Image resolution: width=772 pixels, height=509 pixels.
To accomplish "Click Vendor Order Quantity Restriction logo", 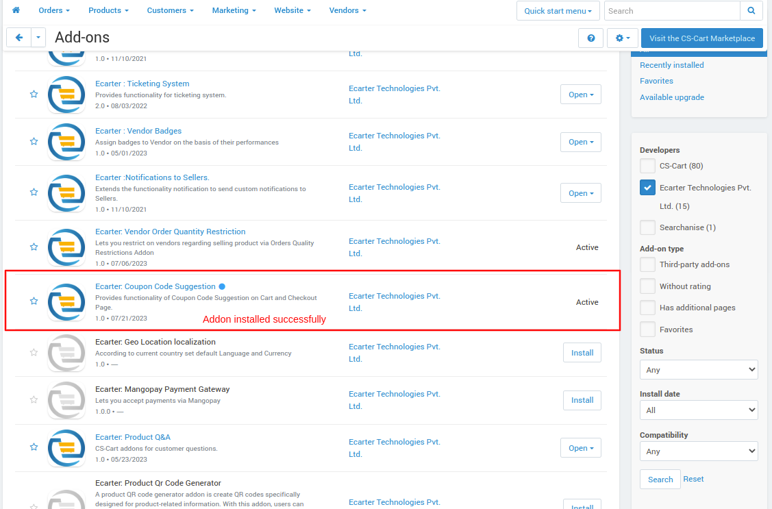I will [x=66, y=247].
